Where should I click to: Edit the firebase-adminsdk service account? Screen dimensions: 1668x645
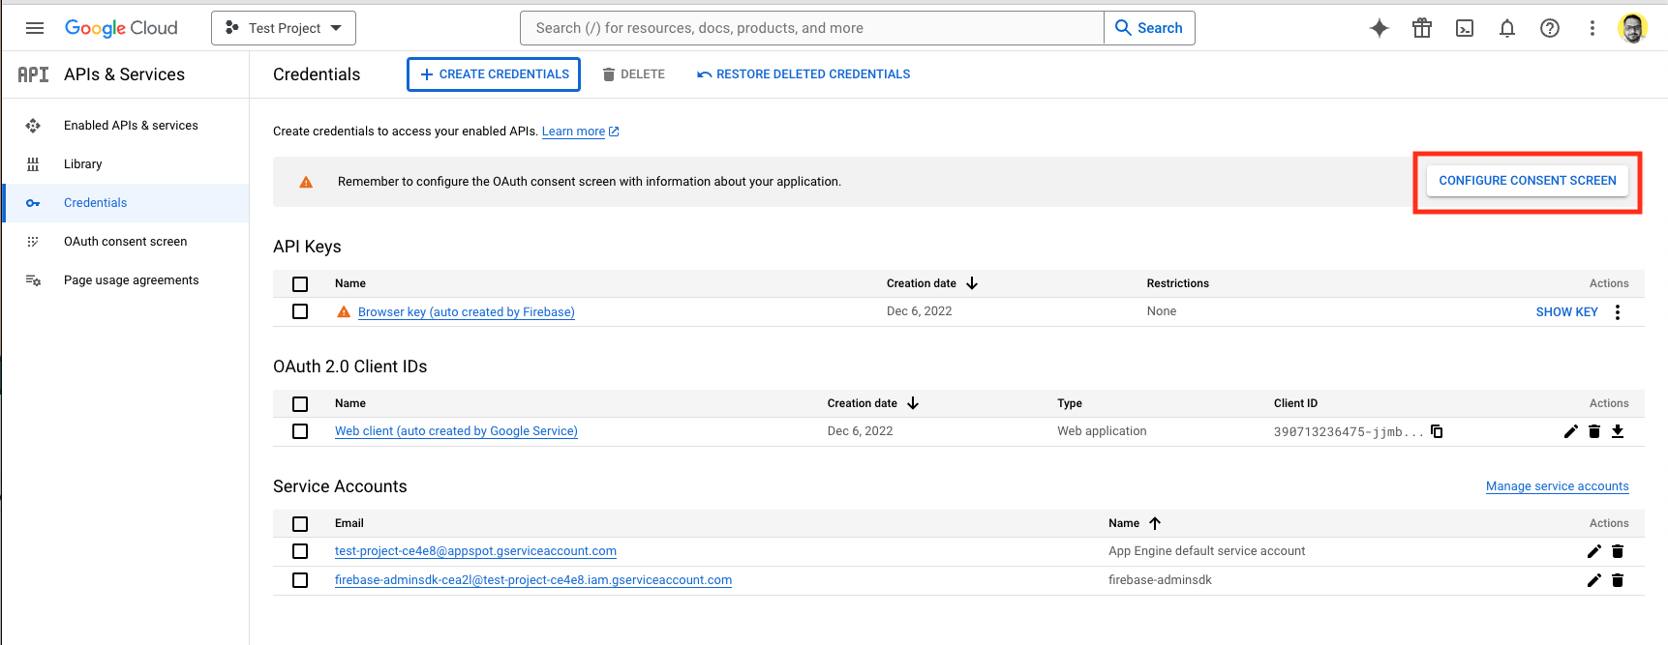[1594, 580]
